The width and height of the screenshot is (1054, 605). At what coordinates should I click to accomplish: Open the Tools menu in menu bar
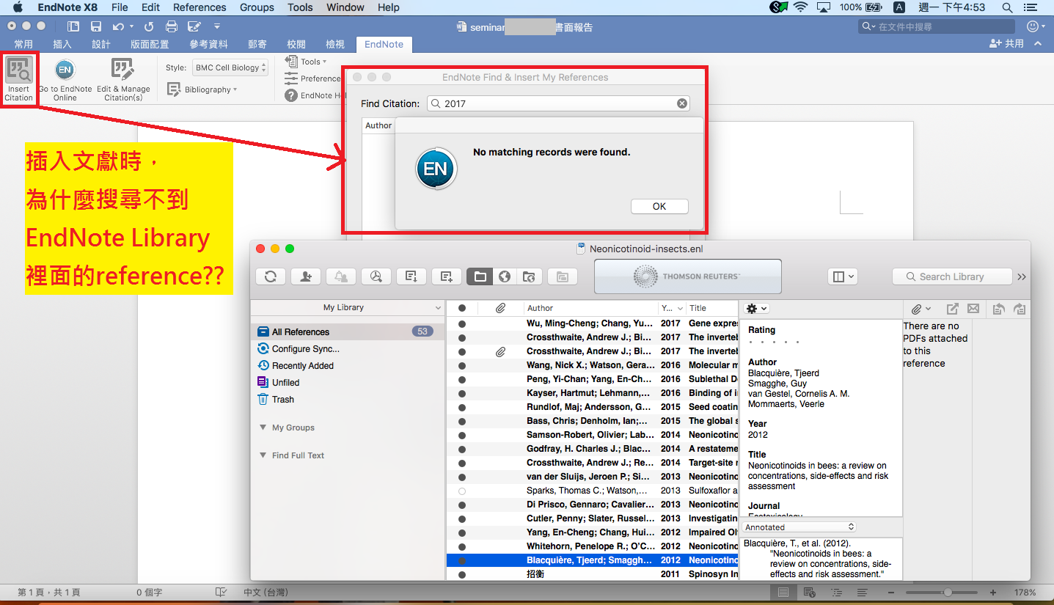[300, 7]
